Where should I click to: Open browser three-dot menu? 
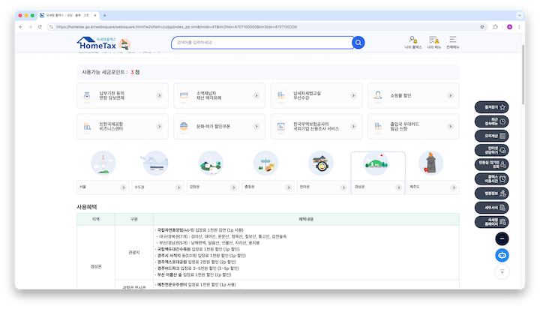(x=519, y=27)
